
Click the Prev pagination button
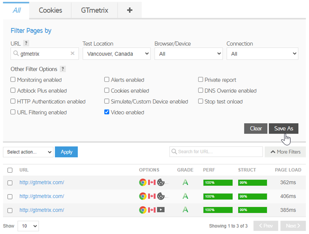(x=266, y=226)
